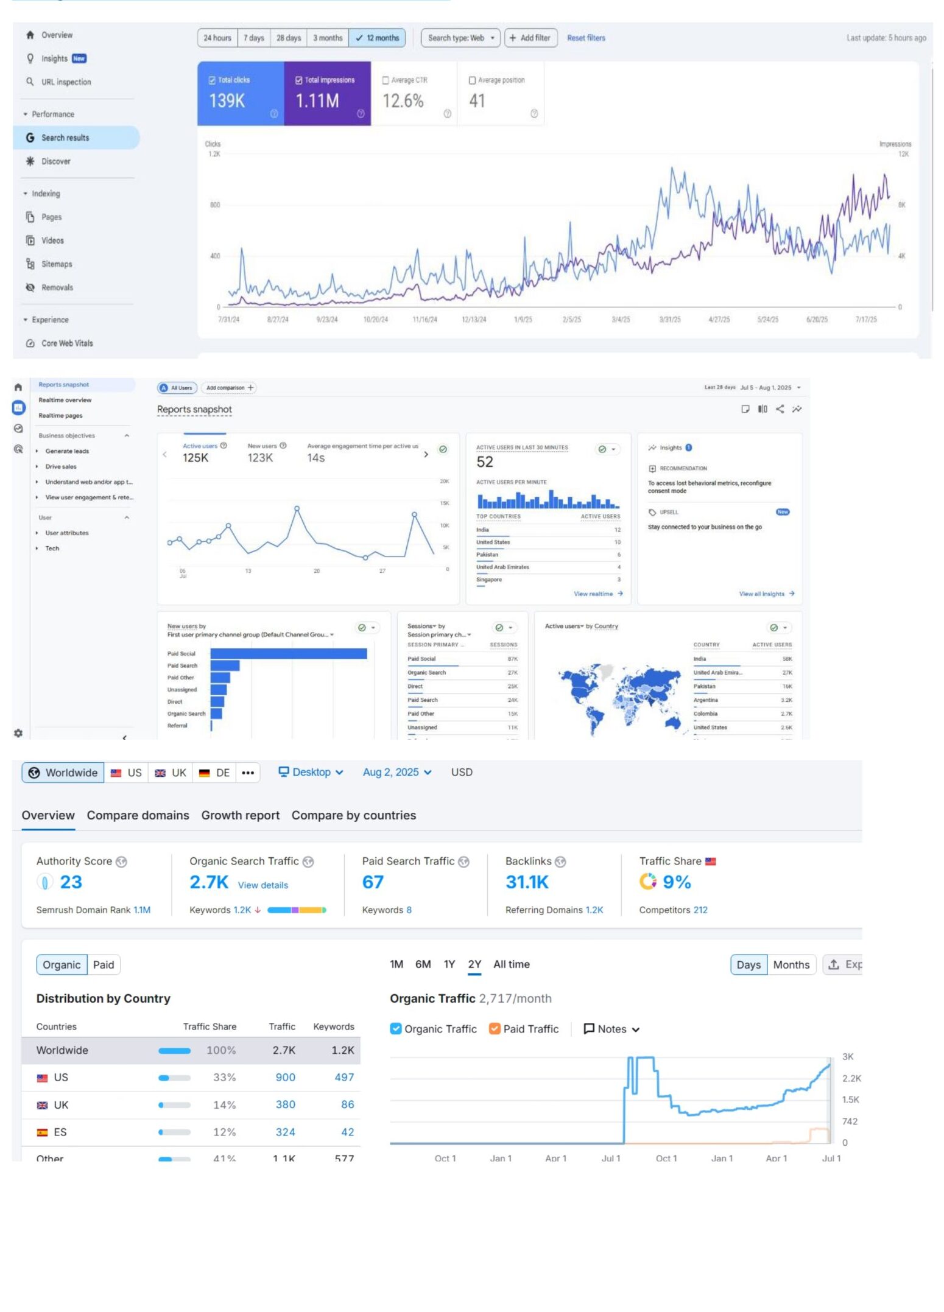Click the Removals icon in sidebar

[x=30, y=287]
